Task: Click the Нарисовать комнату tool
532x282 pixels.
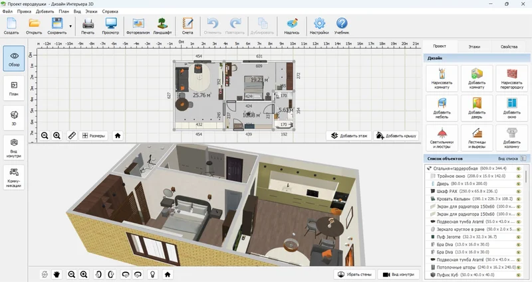Action: (x=442, y=78)
